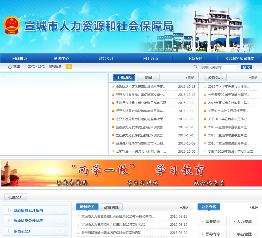262x238 pixels.
Task: Open 依目录公开 link
Action: [23, 231]
